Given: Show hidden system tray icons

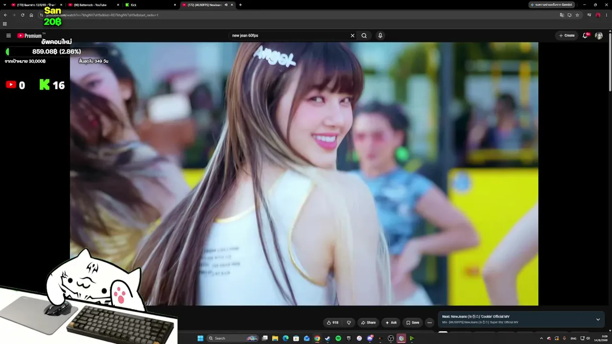Looking at the screenshot, I should (x=541, y=338).
